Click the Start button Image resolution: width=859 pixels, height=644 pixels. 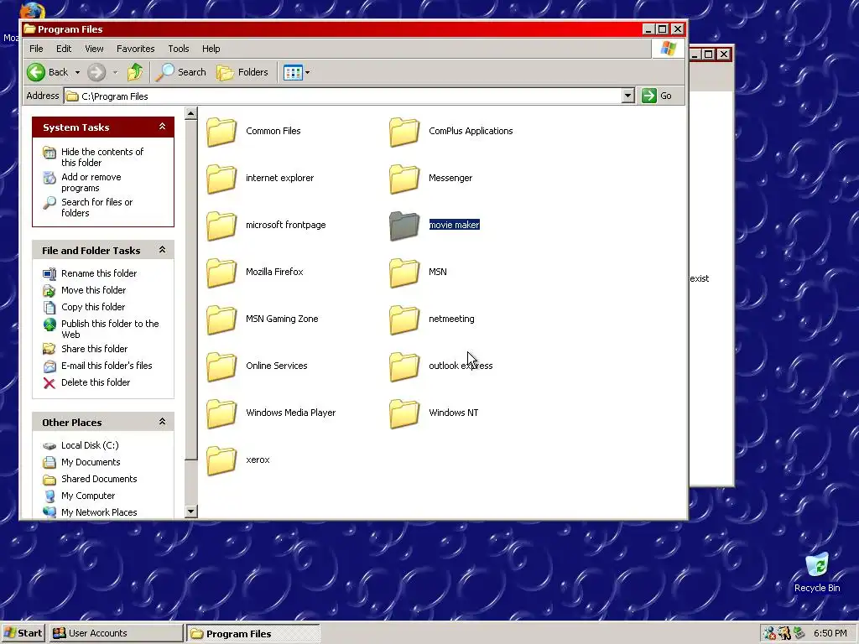coord(23,633)
